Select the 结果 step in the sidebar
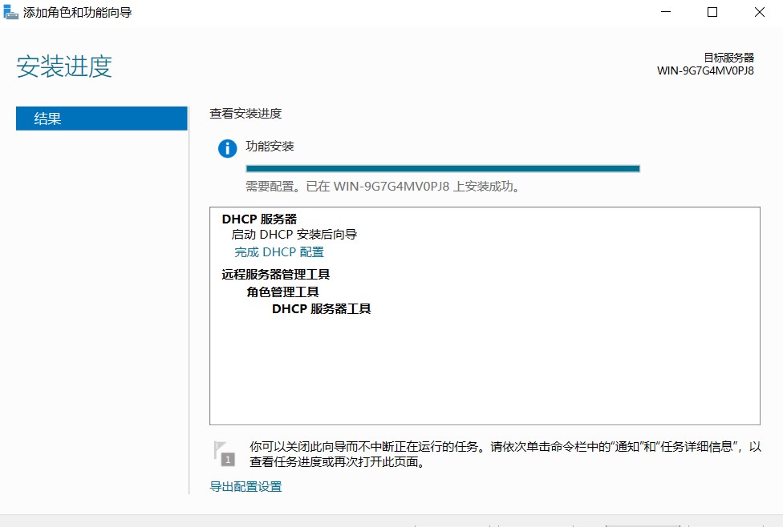 [x=102, y=119]
